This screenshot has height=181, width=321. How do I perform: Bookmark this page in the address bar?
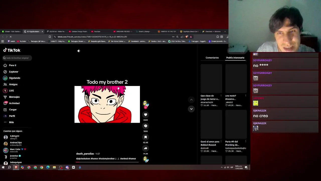pyautogui.click(x=50, y=37)
